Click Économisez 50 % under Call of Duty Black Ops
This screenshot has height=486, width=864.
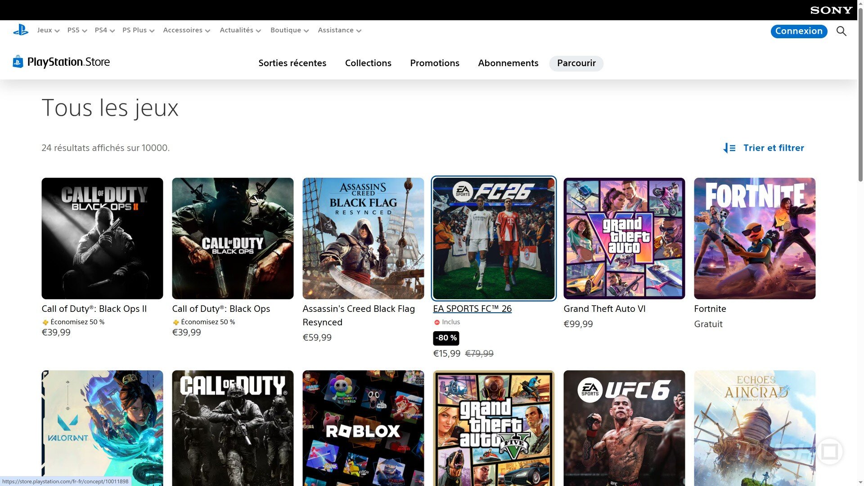coord(208,322)
